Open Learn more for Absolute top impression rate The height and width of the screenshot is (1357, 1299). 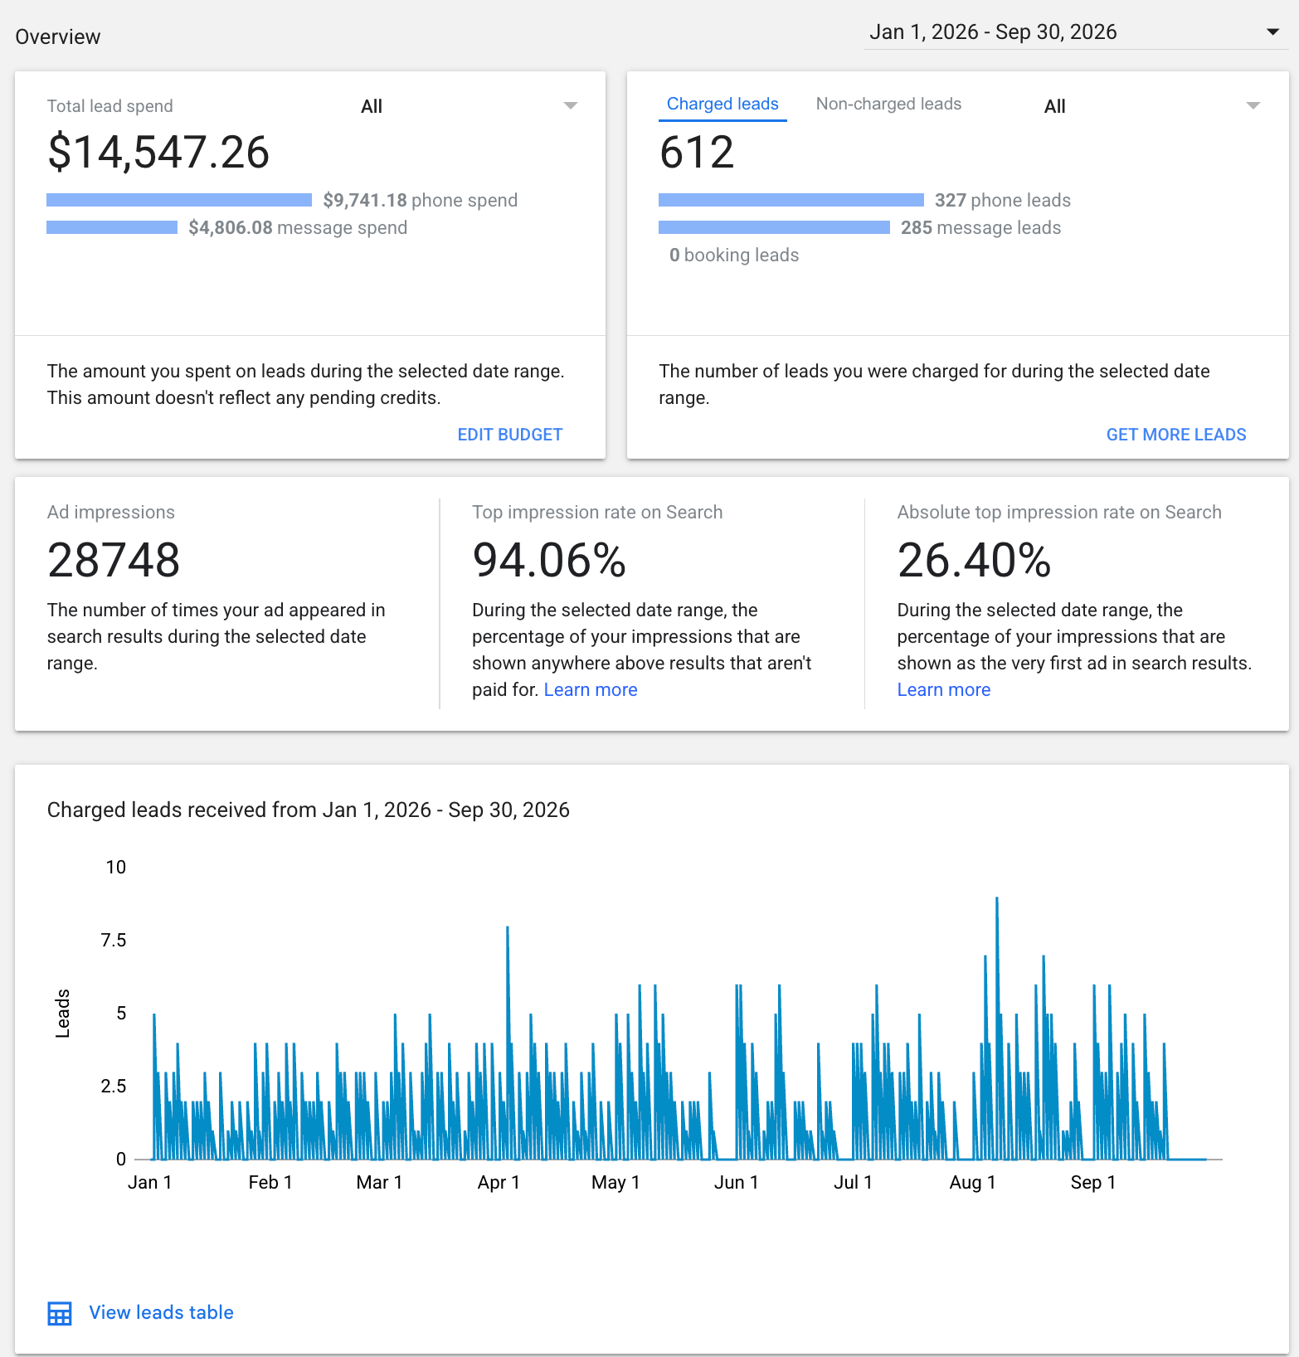click(x=944, y=690)
